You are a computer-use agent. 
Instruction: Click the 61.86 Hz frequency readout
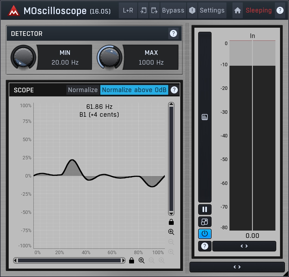(99, 107)
